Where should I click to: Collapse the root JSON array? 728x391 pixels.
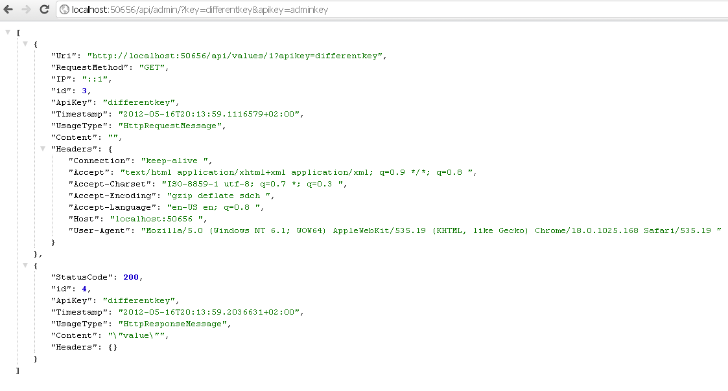[x=8, y=32]
